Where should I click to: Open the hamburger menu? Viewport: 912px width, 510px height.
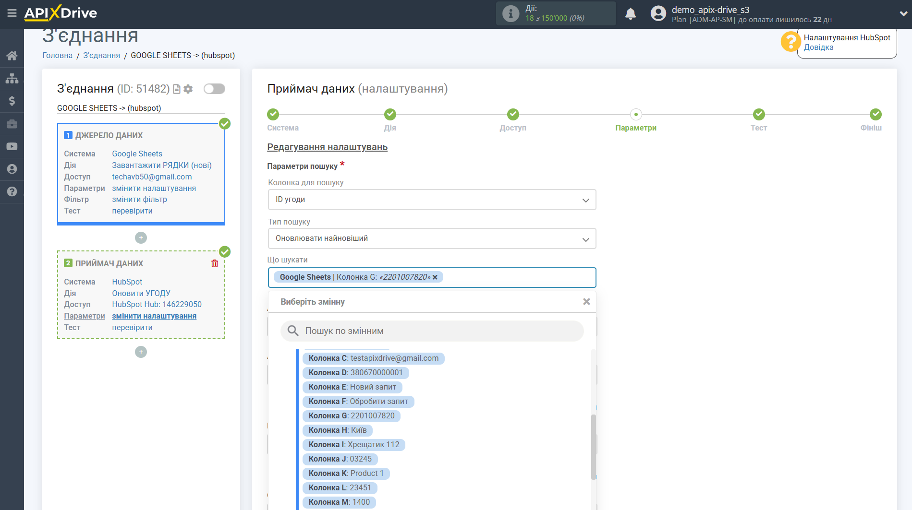pyautogui.click(x=12, y=13)
